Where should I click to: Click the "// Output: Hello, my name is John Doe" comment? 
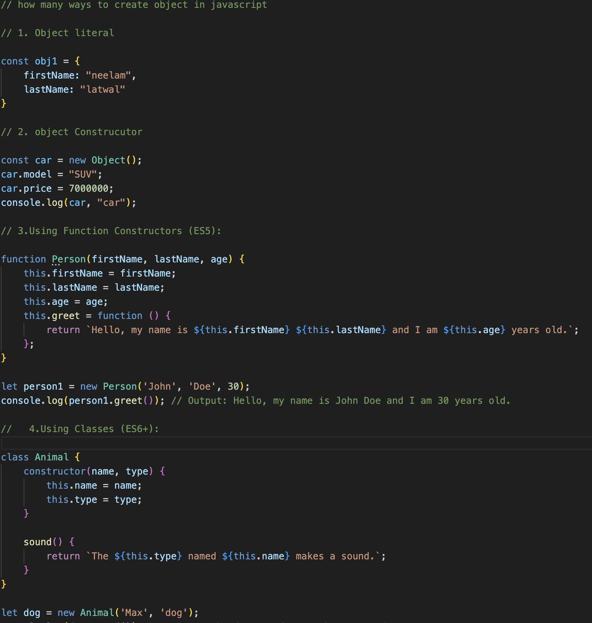tap(341, 400)
